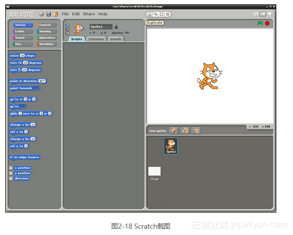This screenshot has width=293, height=235.
Task: Select the Variables block category
Action: [x=47, y=44]
